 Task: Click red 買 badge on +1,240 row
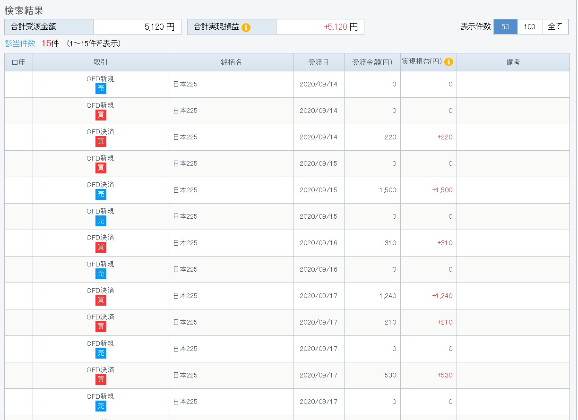pos(101,300)
